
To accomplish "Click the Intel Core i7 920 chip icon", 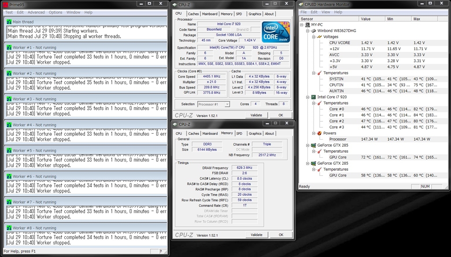I will tap(313, 97).
